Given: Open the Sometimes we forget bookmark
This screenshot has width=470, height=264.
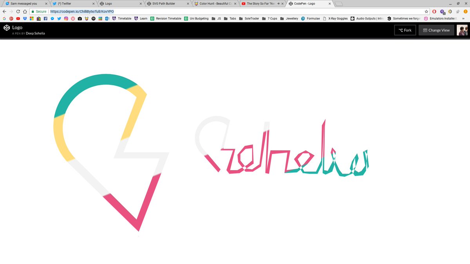Looking at the screenshot, I should (404, 18).
